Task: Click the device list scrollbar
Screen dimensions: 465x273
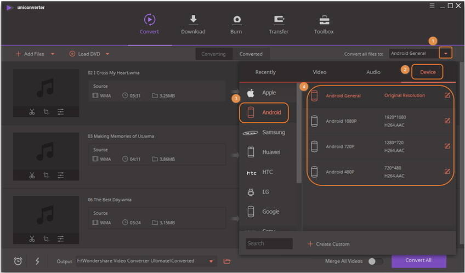Action: pyautogui.click(x=299, y=133)
